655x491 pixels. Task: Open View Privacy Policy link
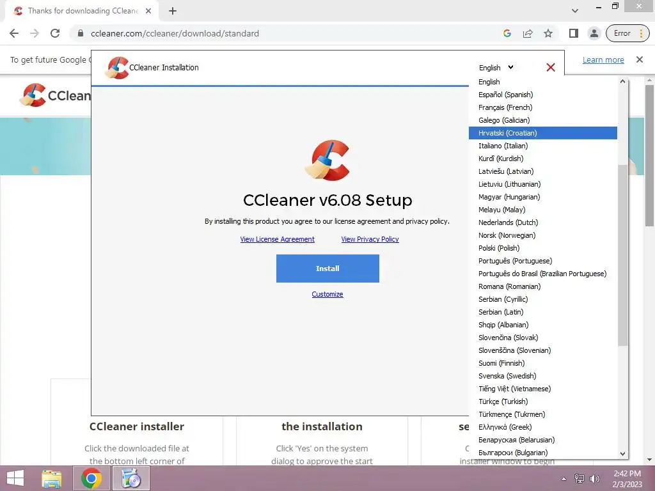point(370,239)
